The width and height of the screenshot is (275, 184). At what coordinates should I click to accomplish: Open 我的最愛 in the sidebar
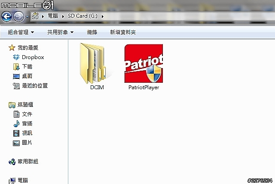[x=28, y=48]
